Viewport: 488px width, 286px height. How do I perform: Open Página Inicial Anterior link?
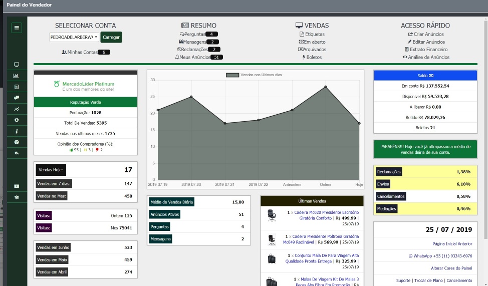(452, 243)
